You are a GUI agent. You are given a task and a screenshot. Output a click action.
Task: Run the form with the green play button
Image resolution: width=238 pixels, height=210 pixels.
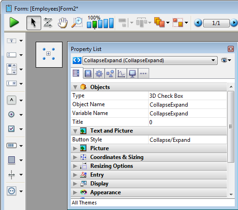point(14,23)
